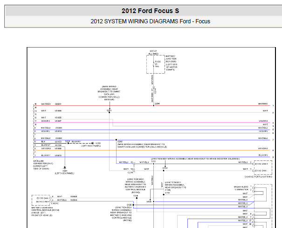Click the BLK/GRY wire label near G200
The image size is (282, 228).
coord(76,142)
